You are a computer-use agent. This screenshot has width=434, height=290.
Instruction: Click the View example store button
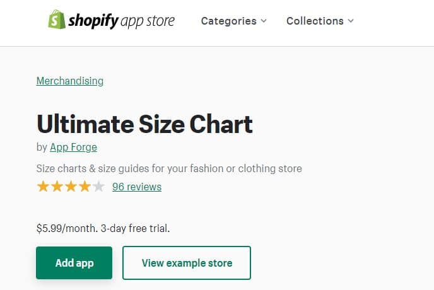click(x=187, y=263)
